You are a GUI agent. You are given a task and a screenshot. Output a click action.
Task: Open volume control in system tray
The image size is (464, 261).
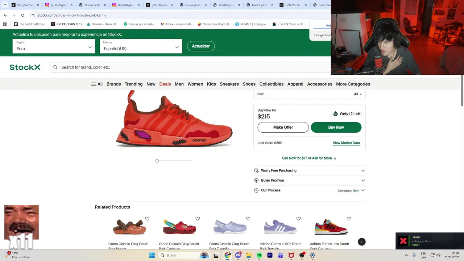pyautogui.click(x=438, y=255)
